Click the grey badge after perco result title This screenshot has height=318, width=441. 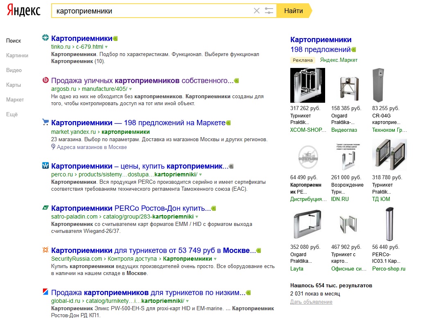tap(231, 166)
